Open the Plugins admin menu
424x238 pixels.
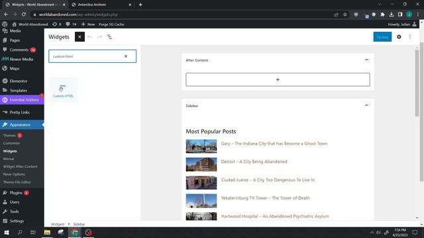[16, 192]
